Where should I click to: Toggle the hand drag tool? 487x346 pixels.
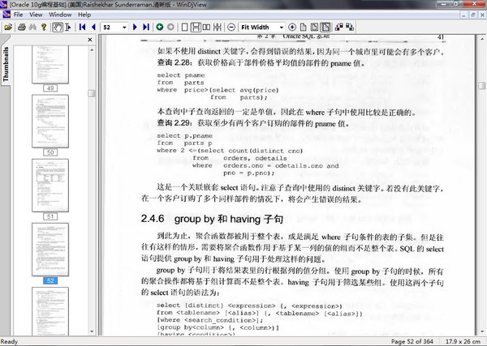click(58, 28)
